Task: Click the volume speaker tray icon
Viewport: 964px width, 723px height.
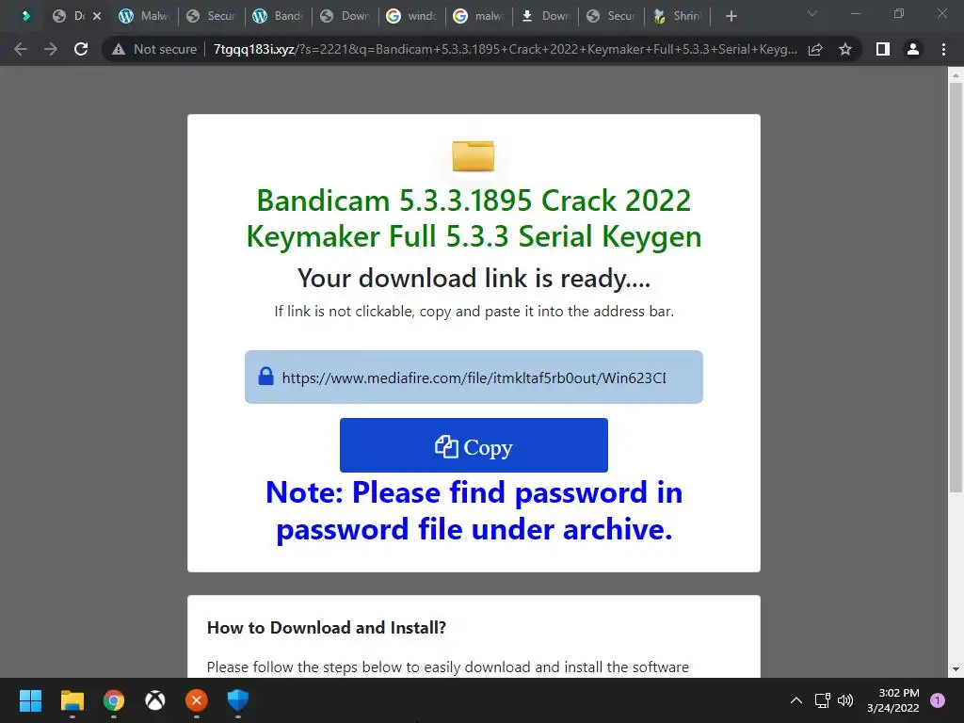Action: (846, 700)
